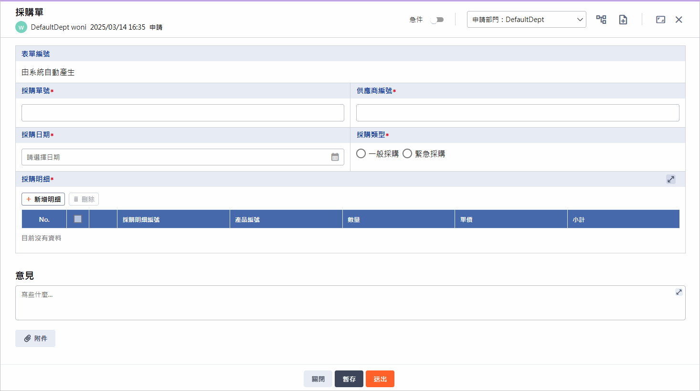Screen dimensions: 700x391
Task: Enable the 急件 urgent switch
Action: (x=437, y=19)
